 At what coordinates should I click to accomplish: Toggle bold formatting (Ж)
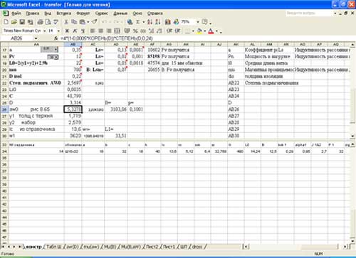click(x=67, y=31)
